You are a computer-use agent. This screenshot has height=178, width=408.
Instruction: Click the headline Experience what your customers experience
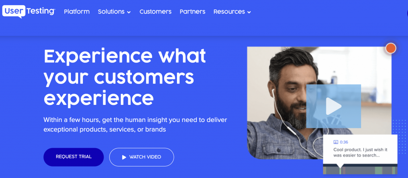click(x=125, y=78)
